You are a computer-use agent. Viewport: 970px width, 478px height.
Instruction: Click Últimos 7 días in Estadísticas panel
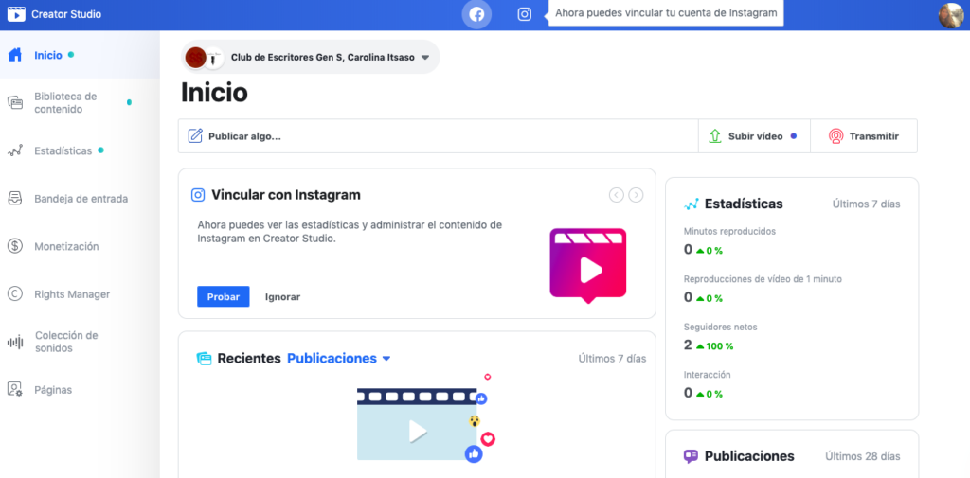coord(866,204)
